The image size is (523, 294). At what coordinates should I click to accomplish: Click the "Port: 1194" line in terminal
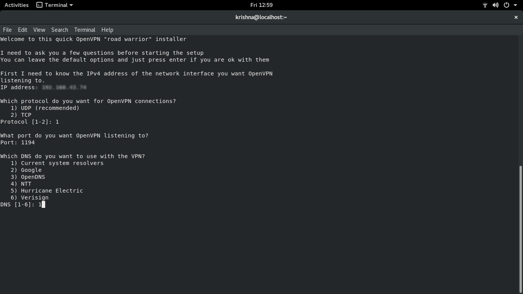point(17,142)
